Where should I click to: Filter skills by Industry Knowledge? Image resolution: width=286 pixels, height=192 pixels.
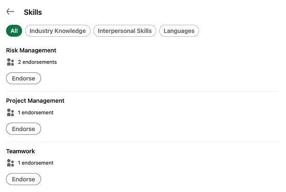[58, 31]
